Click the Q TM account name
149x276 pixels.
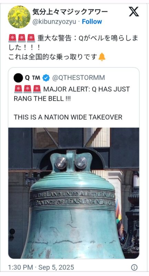33,78
